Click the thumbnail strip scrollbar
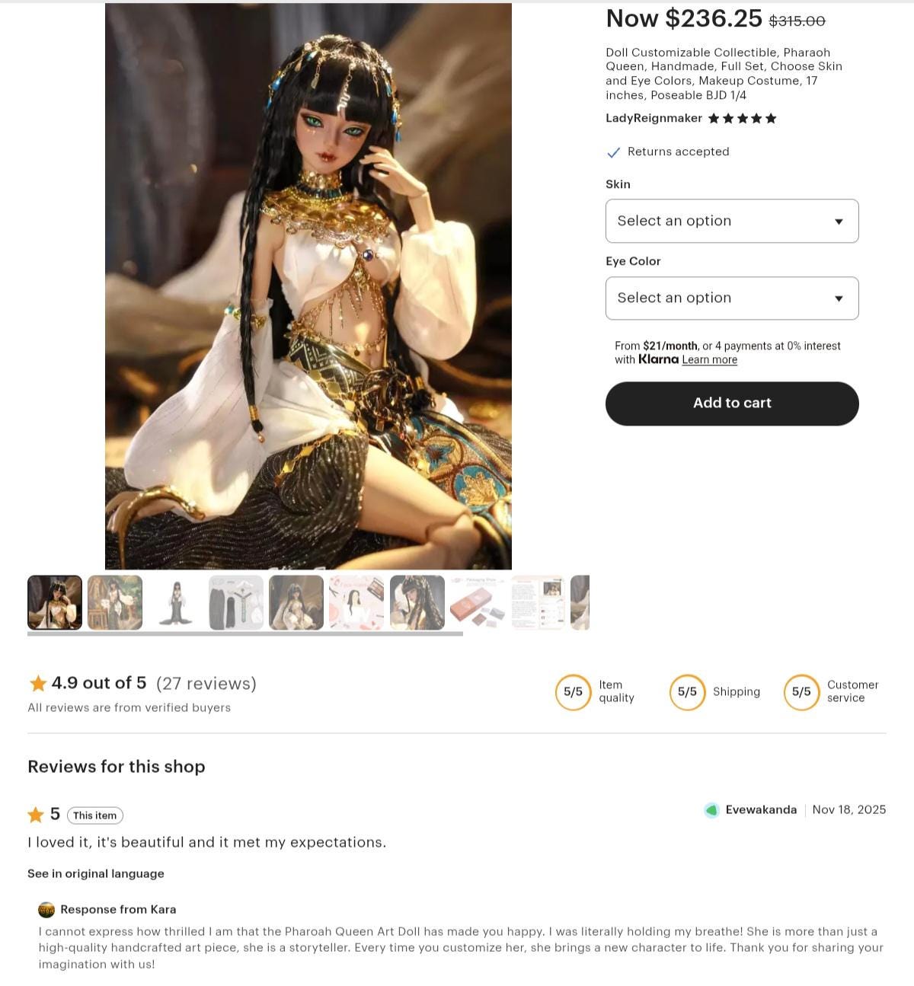 click(x=245, y=633)
